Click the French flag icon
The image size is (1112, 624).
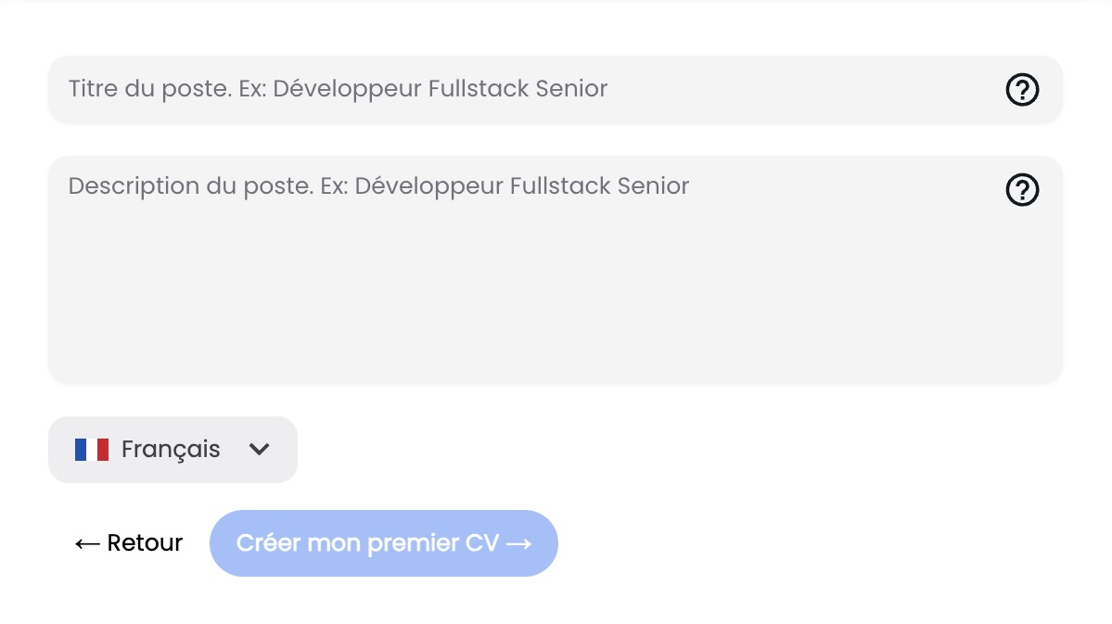pyautogui.click(x=92, y=450)
